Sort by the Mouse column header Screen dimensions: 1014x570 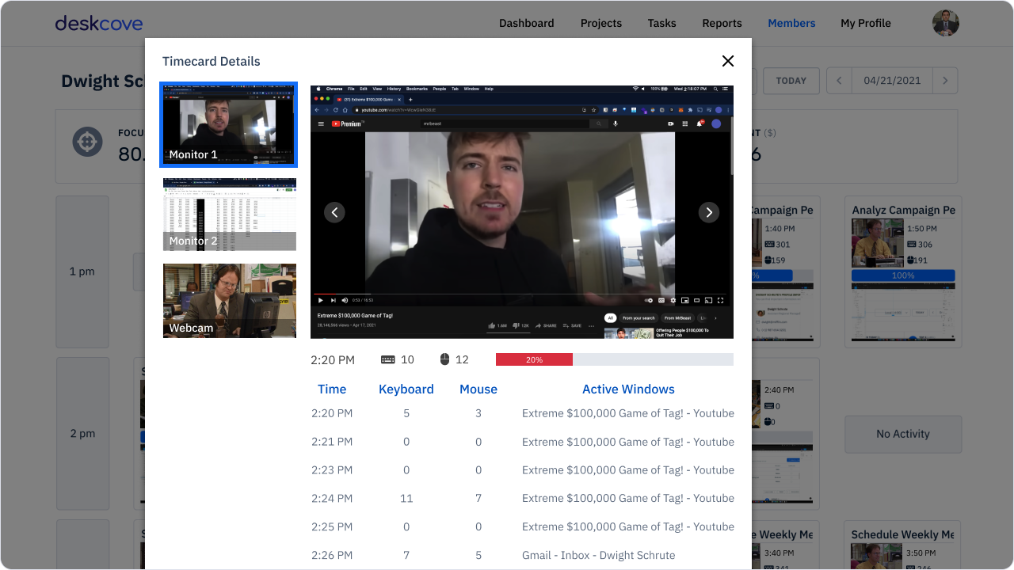pyautogui.click(x=478, y=389)
